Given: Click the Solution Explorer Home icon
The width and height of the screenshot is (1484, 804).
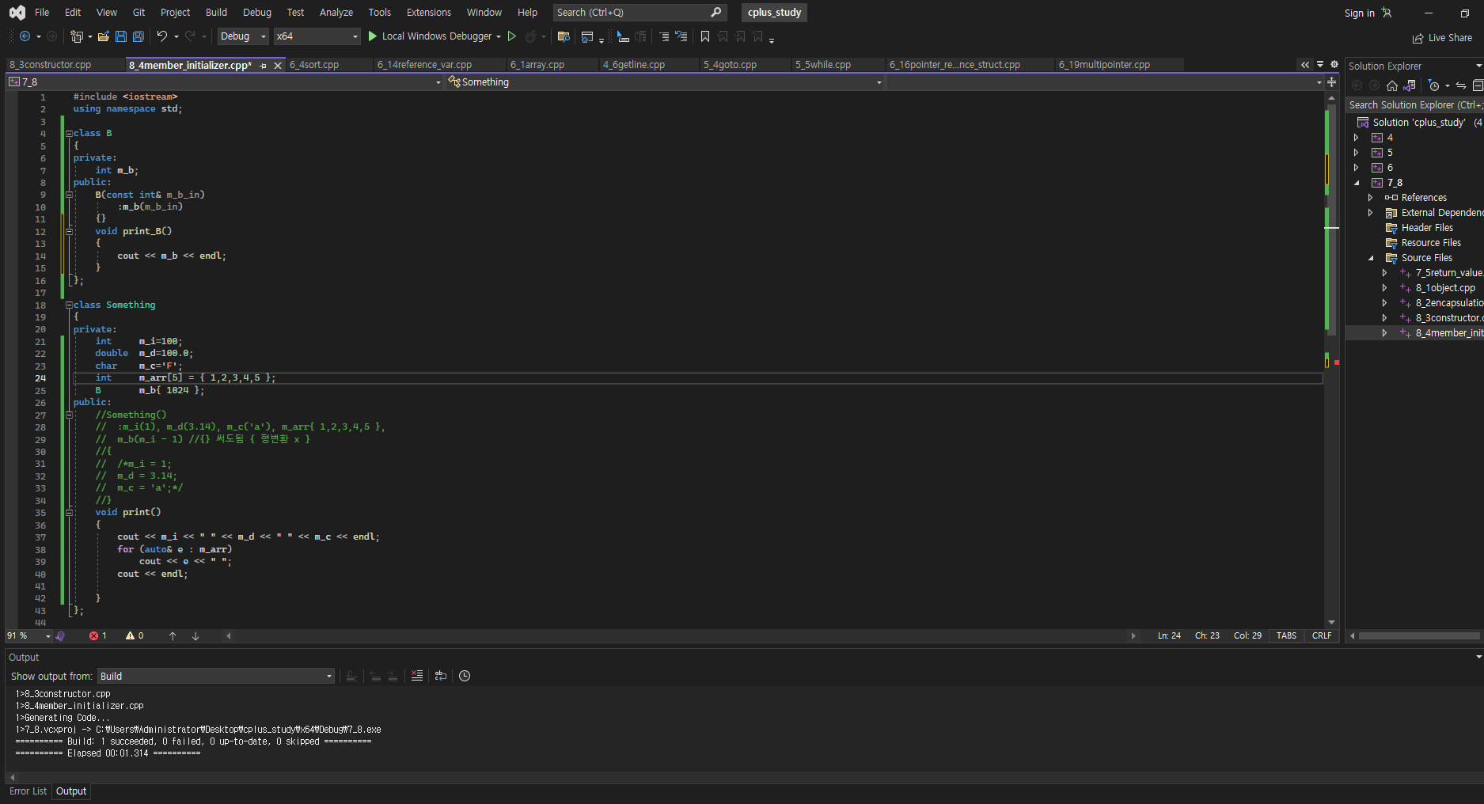Looking at the screenshot, I should (1392, 85).
